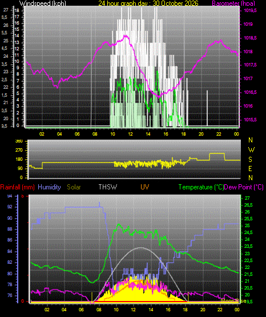Viewport: 266px width, 317px height.
Task: Click the 90 humidity scale value
Action: [10, 219]
